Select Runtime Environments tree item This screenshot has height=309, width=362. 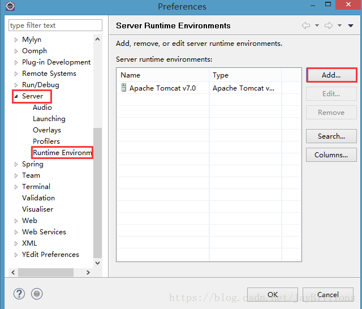coord(62,153)
